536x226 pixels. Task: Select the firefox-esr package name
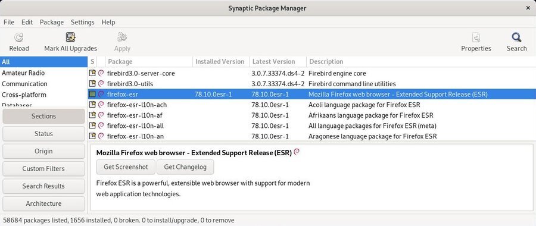coord(122,94)
